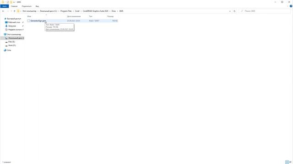Switch to large icons view in status bar

click(290, 162)
